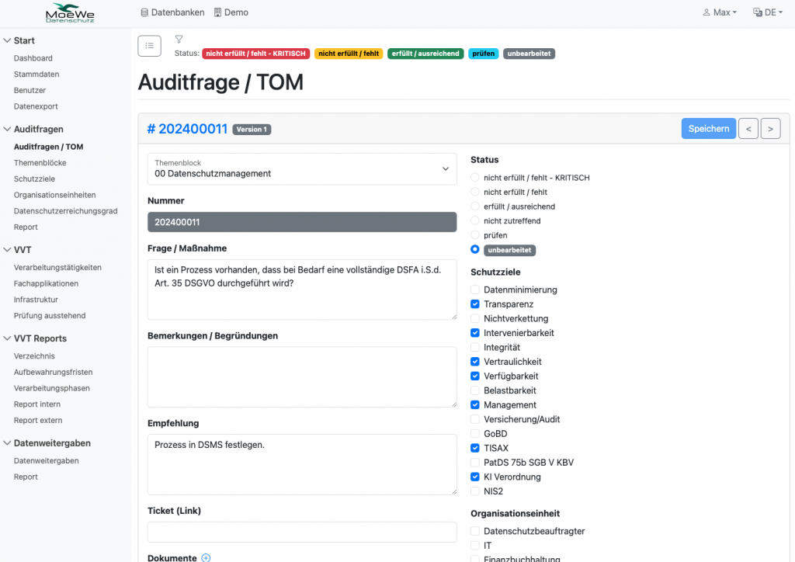Go to previous audit question arrow

tap(748, 129)
